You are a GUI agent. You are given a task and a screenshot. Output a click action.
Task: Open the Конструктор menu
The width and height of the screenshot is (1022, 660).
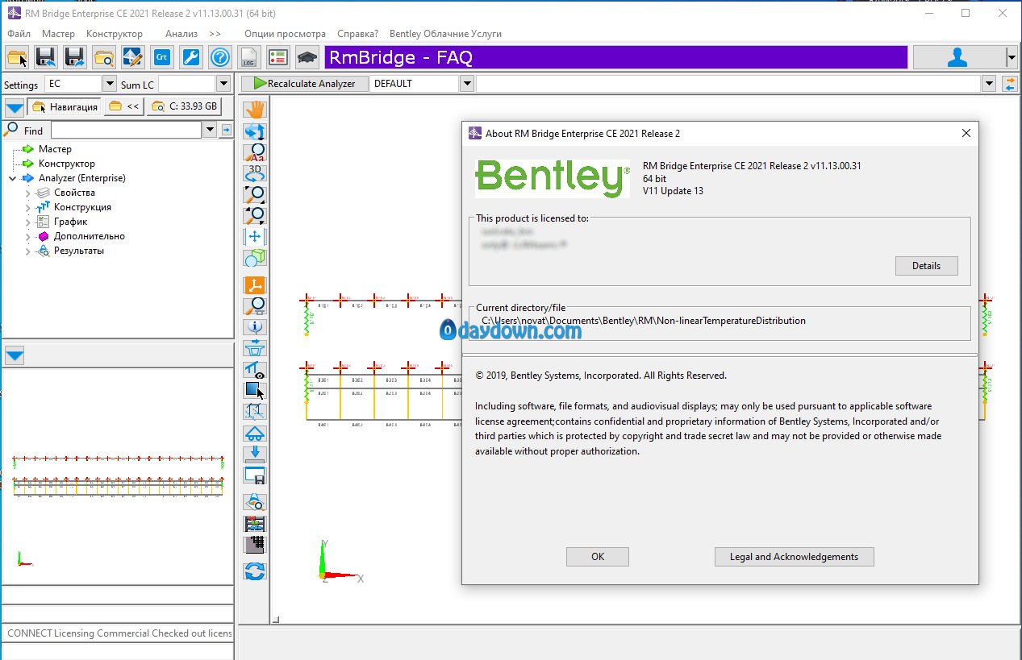tap(115, 34)
